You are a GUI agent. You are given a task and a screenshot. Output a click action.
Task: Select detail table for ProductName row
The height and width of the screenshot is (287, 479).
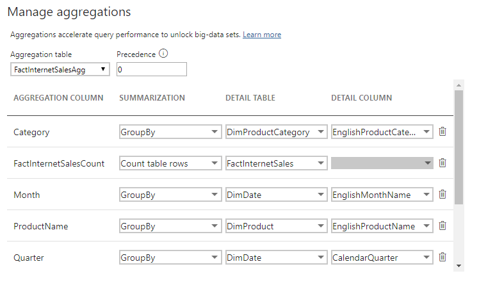point(276,226)
